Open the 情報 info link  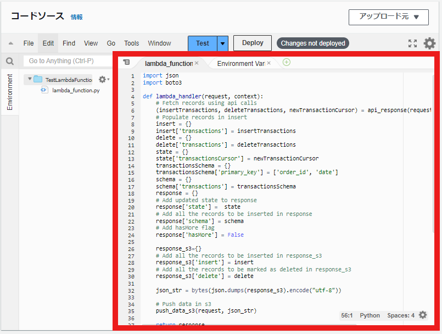(x=76, y=17)
